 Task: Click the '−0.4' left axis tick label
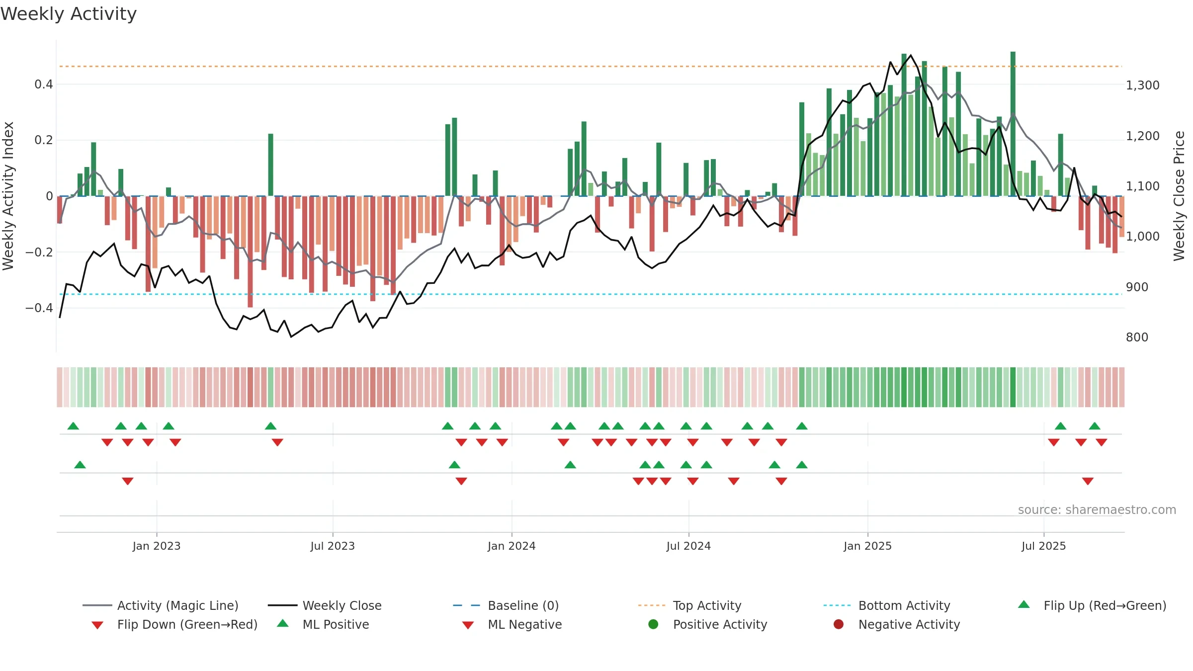39,308
